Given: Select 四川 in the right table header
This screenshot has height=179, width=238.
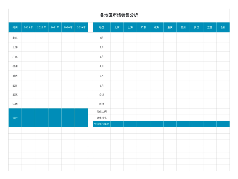Looking at the screenshot, I should point(183,27).
